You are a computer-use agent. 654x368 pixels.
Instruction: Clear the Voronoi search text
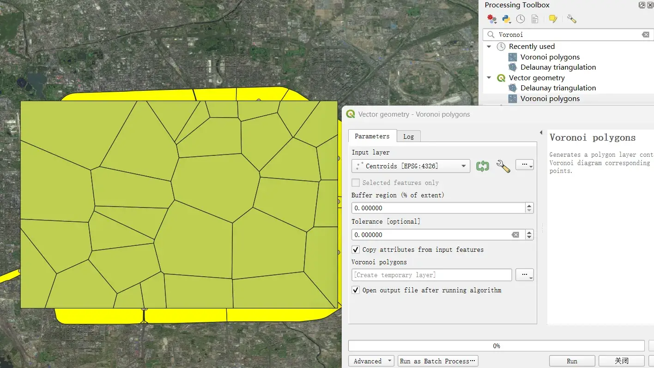point(646,35)
